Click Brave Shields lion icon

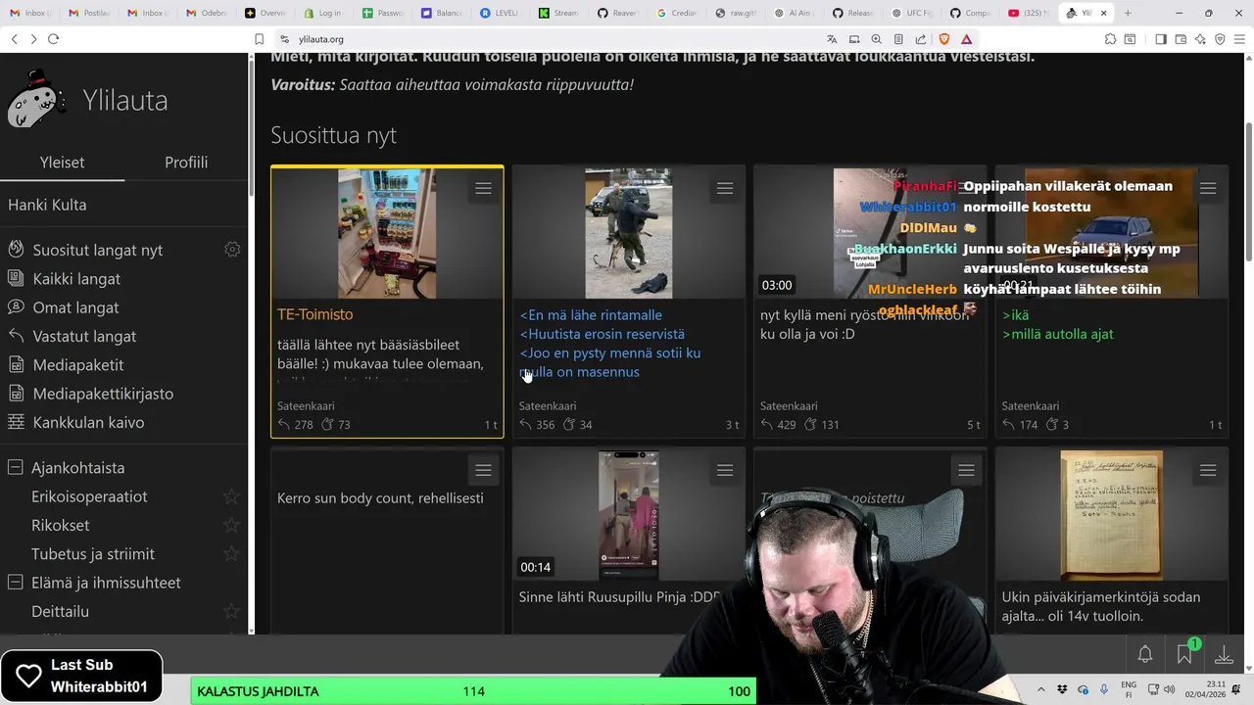pos(944,39)
